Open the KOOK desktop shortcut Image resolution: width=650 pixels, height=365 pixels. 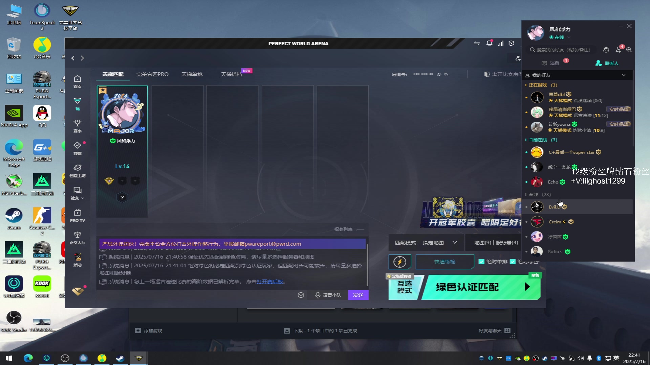coord(42,287)
